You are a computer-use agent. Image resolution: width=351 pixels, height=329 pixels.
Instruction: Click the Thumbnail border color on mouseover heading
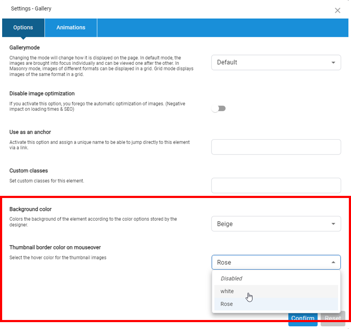(x=55, y=247)
